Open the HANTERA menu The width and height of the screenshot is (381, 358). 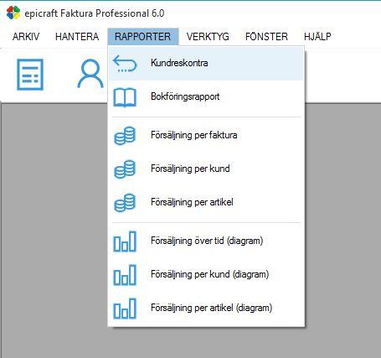[77, 37]
